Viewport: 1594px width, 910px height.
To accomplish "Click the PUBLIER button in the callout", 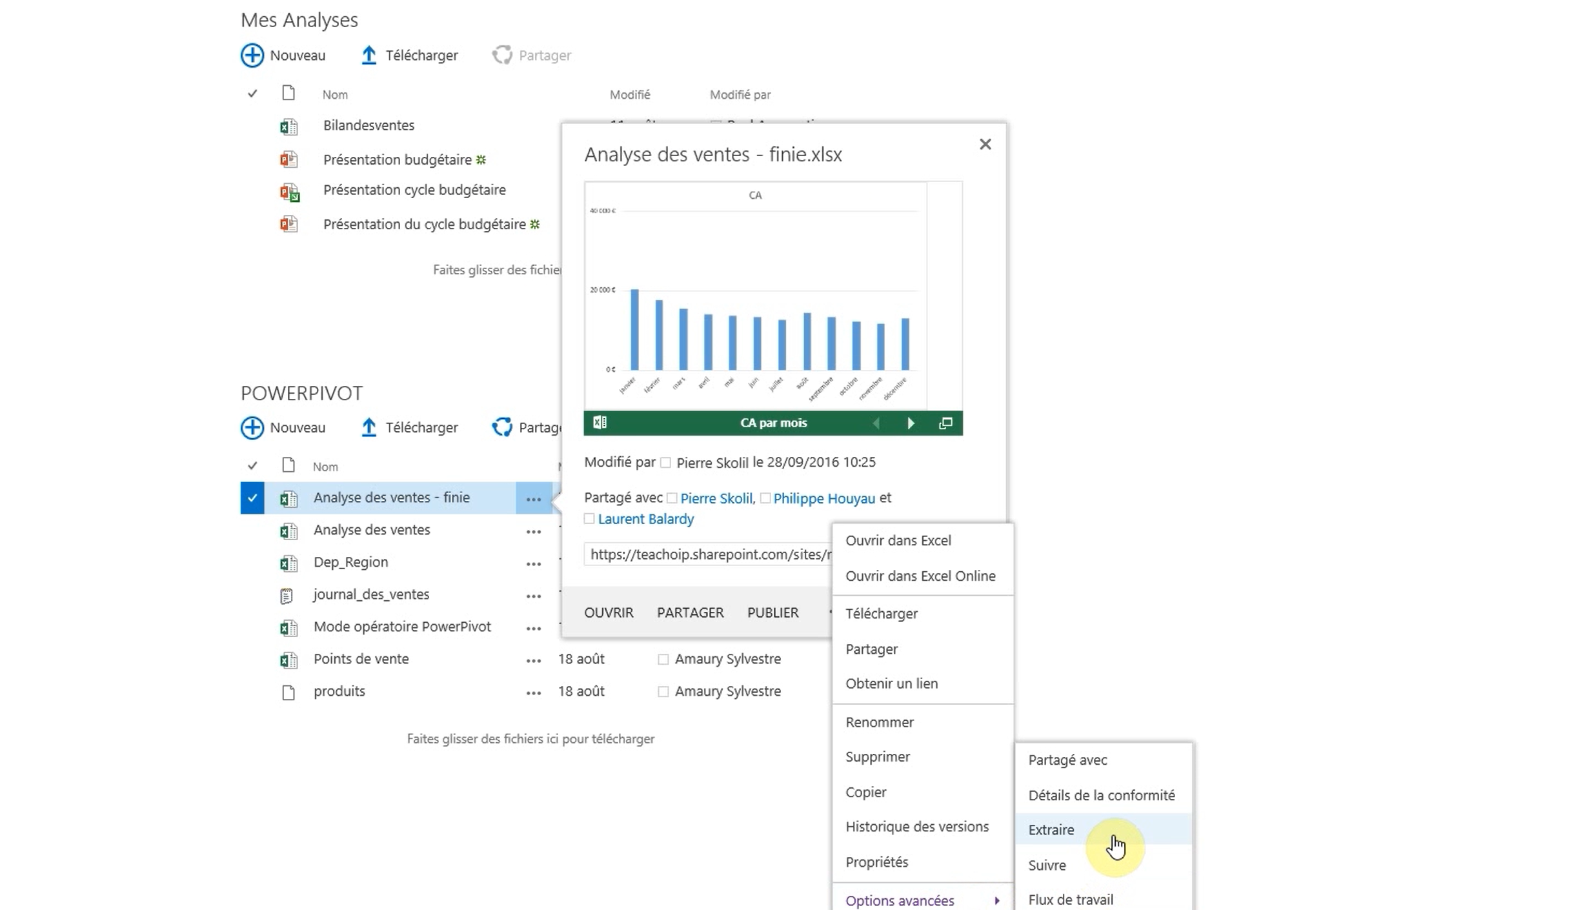I will [x=772, y=612].
